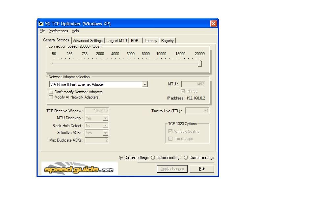Click the SG TCP Optimizer title bar icon

(41, 24)
